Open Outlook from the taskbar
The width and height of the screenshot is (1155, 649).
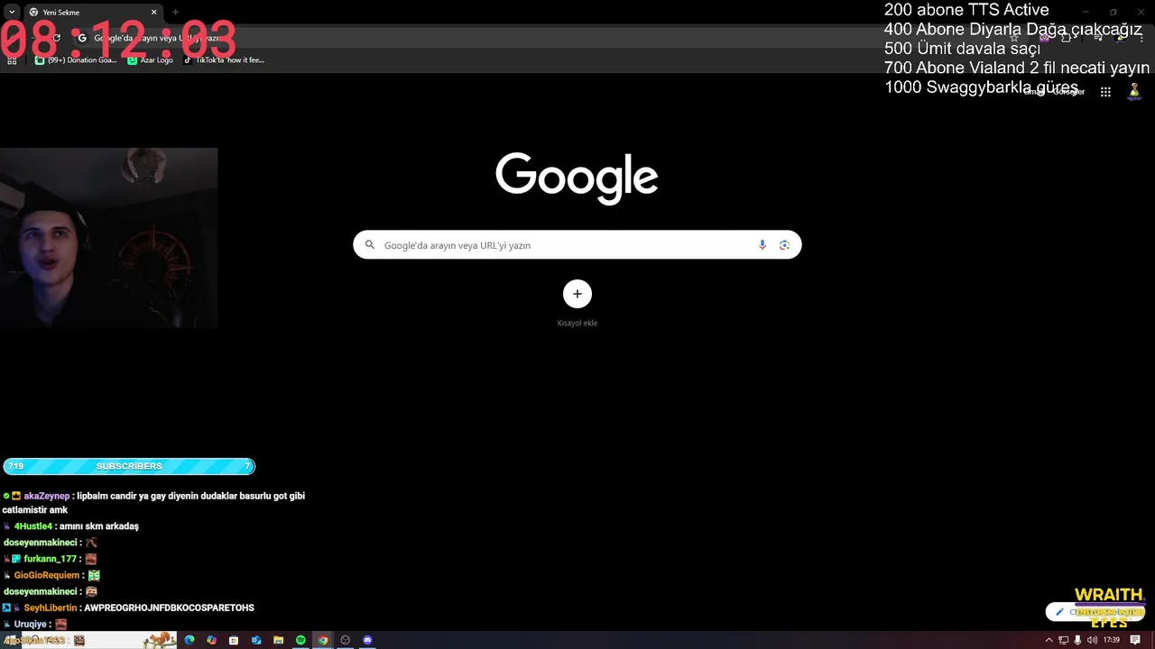point(256,640)
